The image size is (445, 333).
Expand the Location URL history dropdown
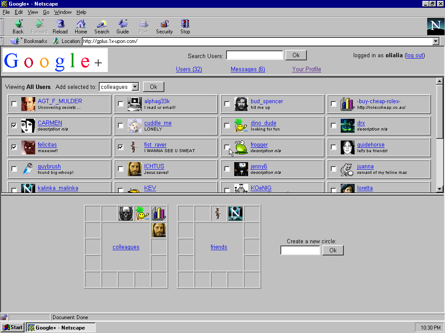(x=436, y=41)
